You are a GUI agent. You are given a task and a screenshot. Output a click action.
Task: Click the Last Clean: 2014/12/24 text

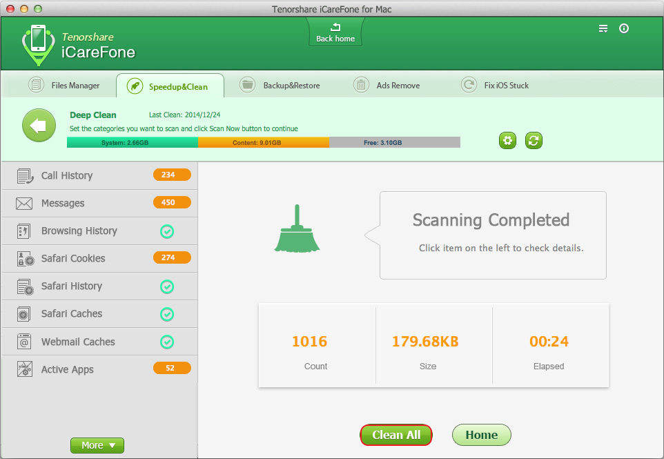(184, 115)
